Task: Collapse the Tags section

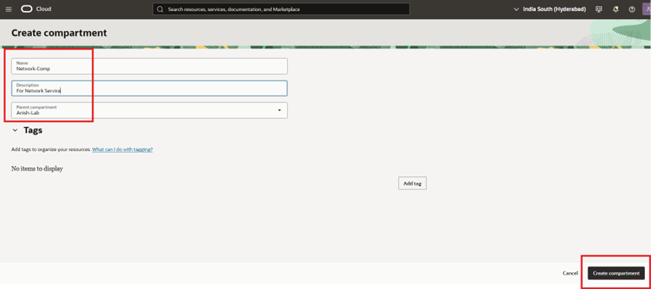Action: tap(15, 130)
